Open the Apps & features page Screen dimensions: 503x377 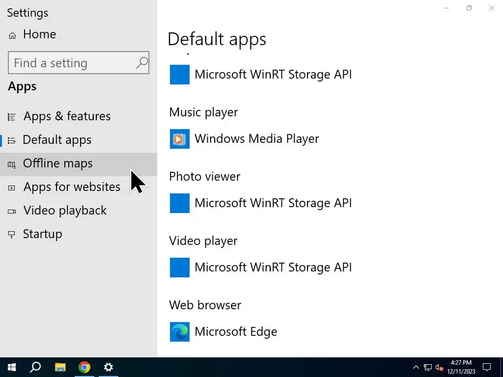[67, 116]
